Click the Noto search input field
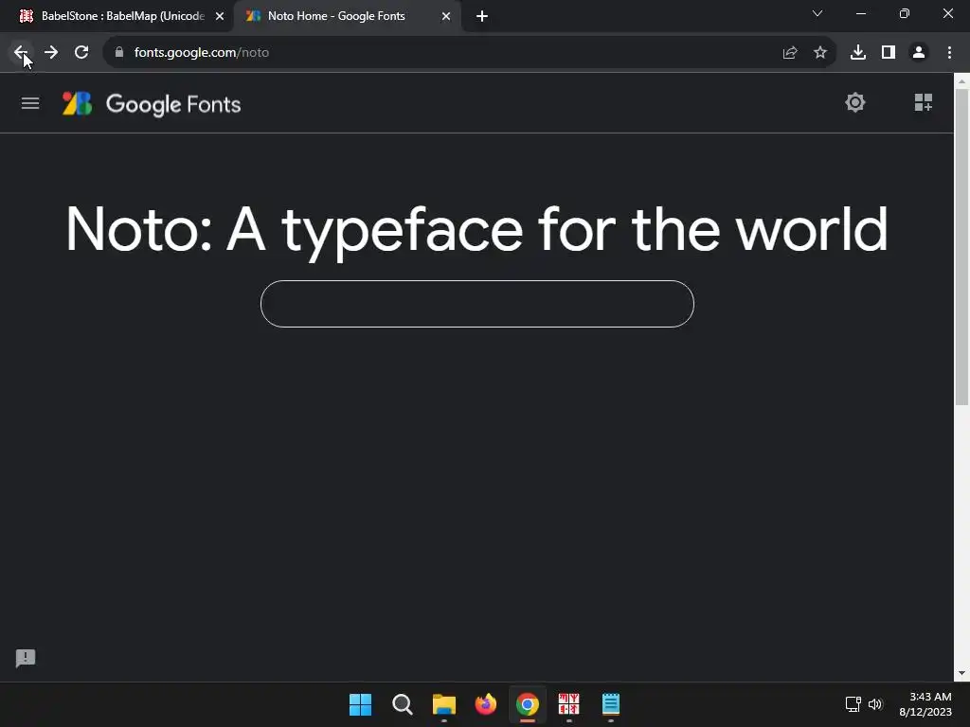The image size is (970, 727). coord(477,304)
